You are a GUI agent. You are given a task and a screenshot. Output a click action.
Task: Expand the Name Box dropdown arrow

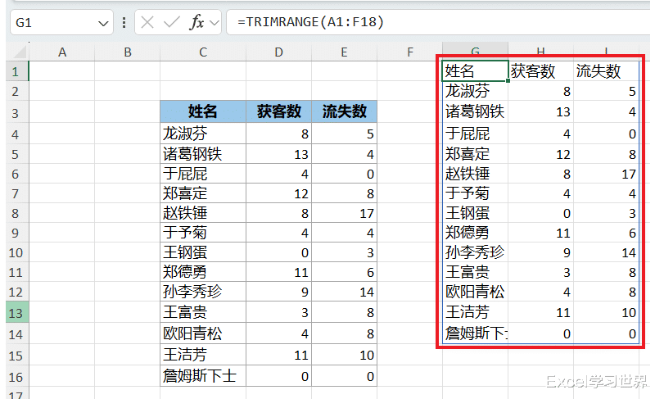103,23
